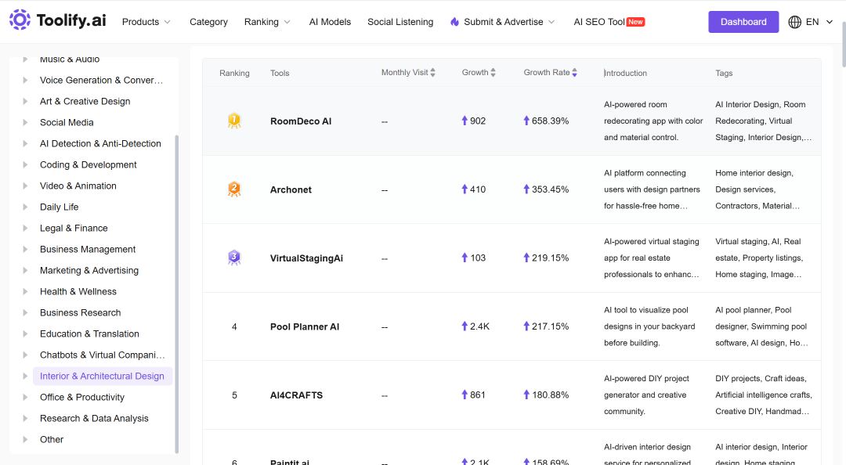This screenshot has width=846, height=465.
Task: Open the Pool Planner AI tool
Action: click(305, 327)
